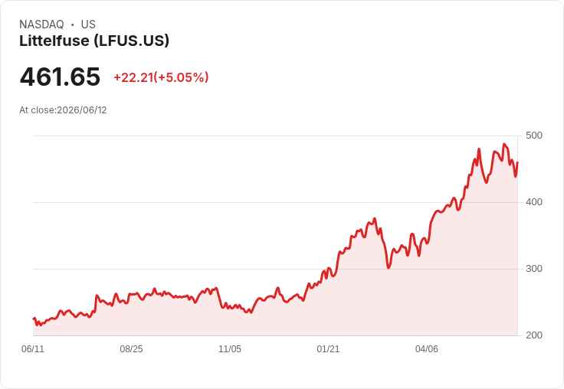Image resolution: width=564 pixels, height=389 pixels.
Task: Click the US market label
Action: pyautogui.click(x=88, y=25)
